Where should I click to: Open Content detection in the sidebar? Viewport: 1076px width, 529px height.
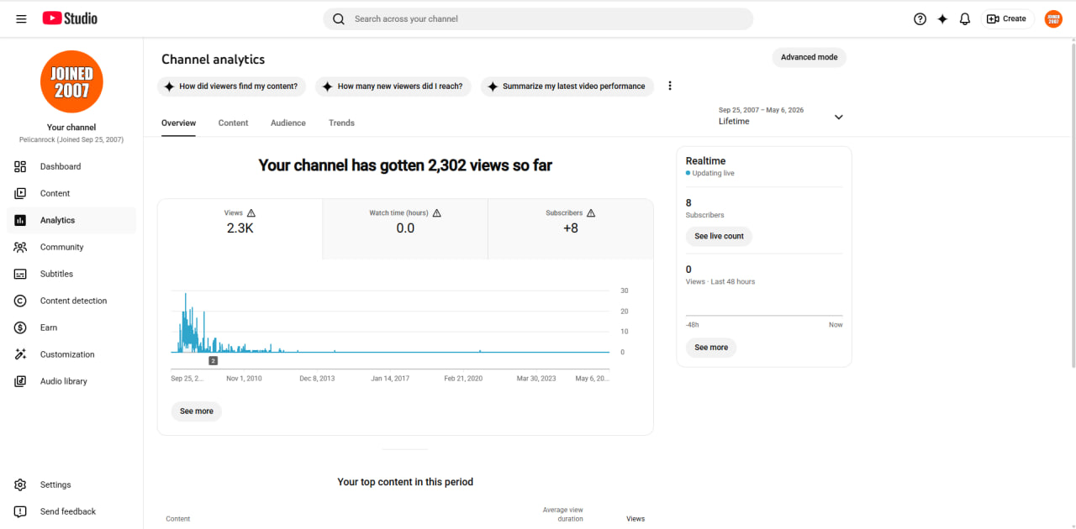(71, 301)
